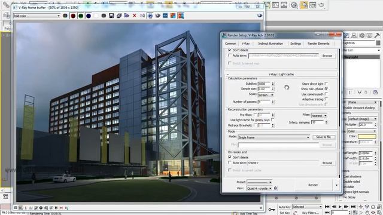Screen dimensions: 383x215
Task: Toggle top Don't delete checkbox
Action: click(x=230, y=50)
